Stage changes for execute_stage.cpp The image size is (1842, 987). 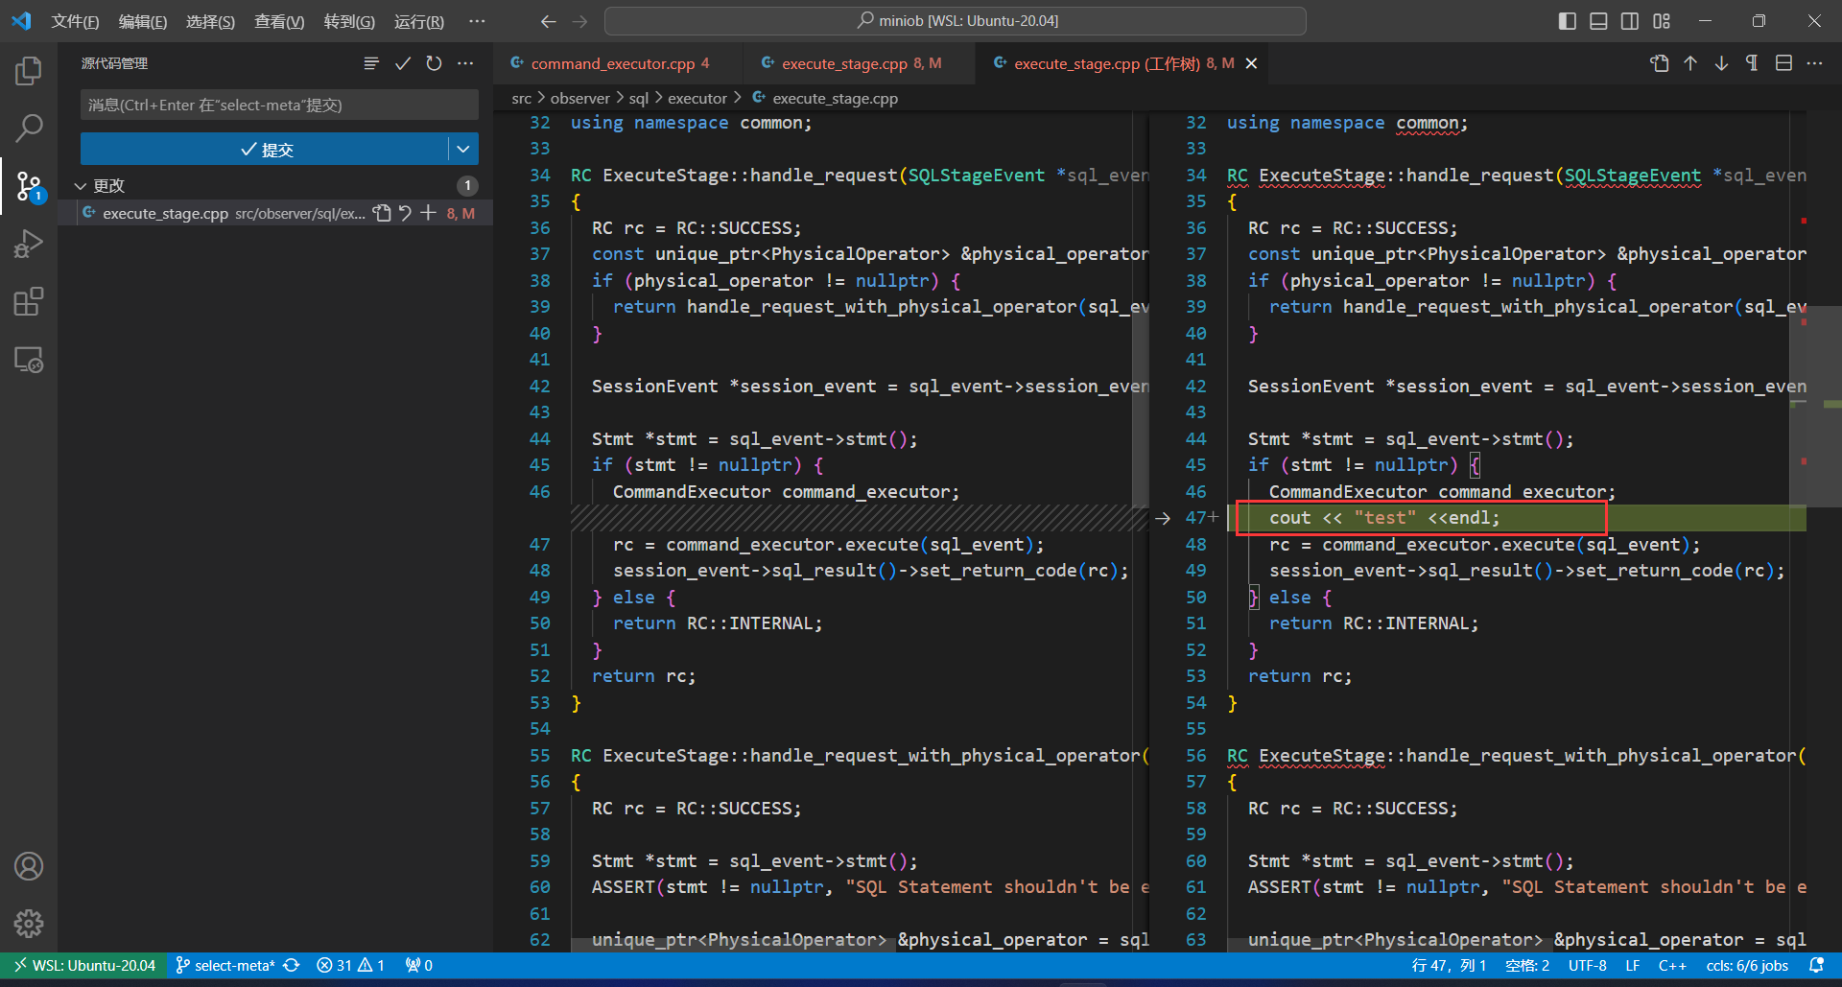click(428, 213)
